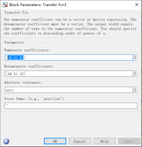Focus the Numerator coefficients field

coord(69,57)
